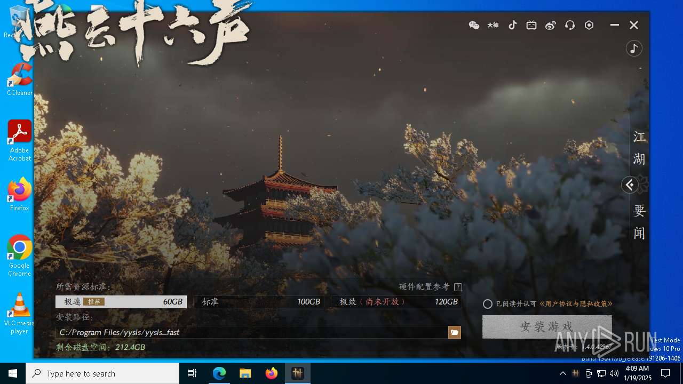Open Task View on taskbar
The image size is (683, 384).
point(192,373)
